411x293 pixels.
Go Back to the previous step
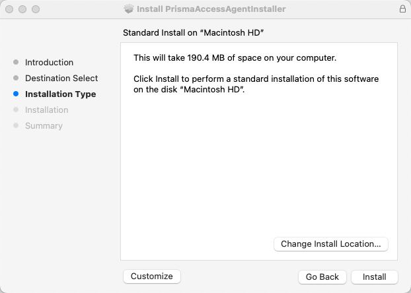tap(322, 277)
